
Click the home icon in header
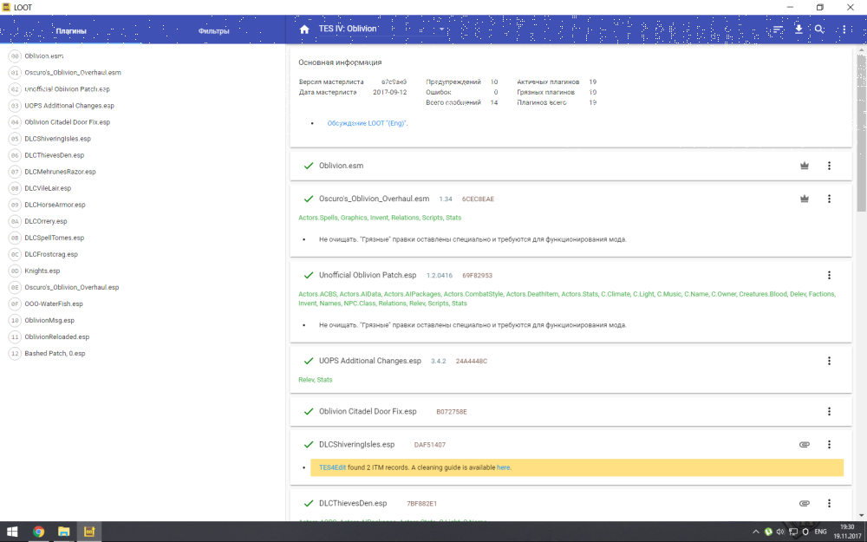[x=304, y=29]
